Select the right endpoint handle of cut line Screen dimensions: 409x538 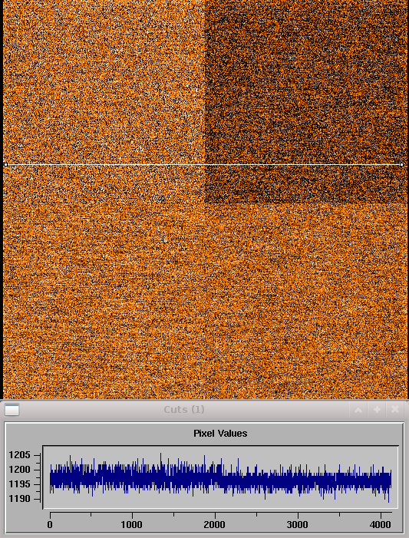402,165
